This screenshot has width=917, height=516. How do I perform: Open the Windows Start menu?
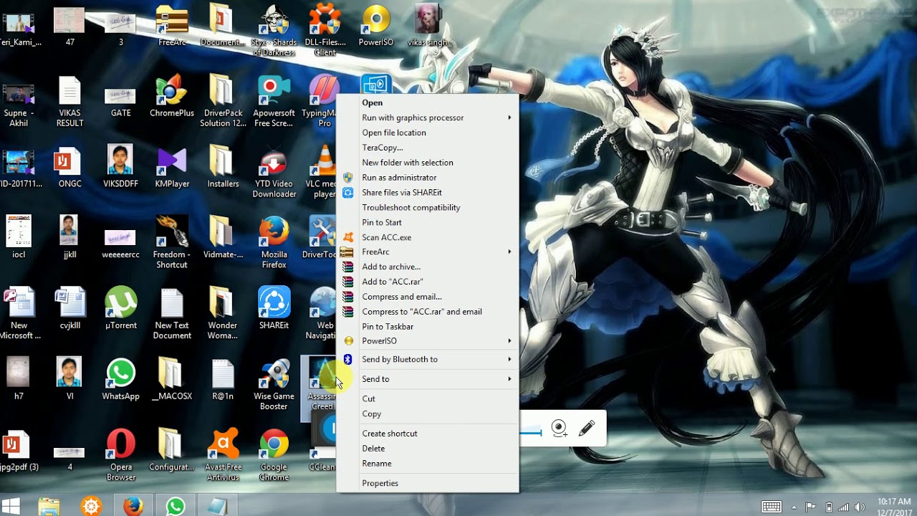click(x=11, y=506)
